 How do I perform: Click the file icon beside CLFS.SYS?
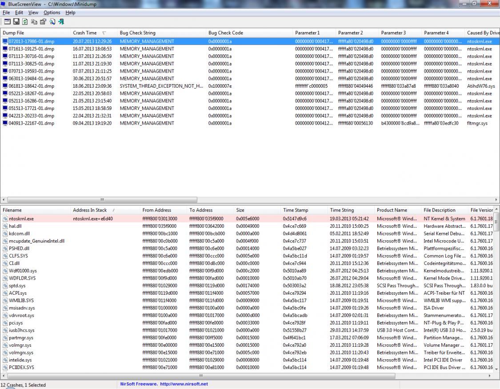click(x=5, y=256)
